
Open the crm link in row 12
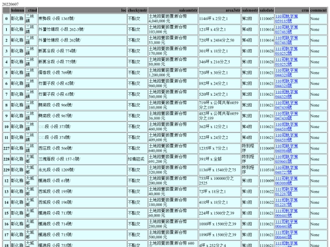point(287,181)
